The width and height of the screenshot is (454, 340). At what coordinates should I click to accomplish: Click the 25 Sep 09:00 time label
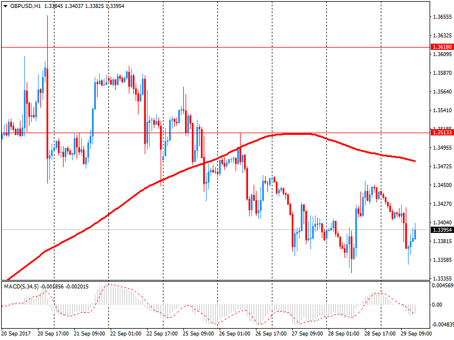point(198,334)
